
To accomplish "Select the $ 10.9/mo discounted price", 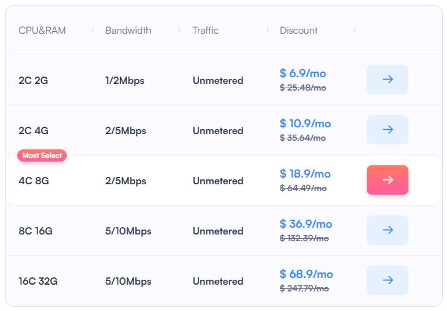I will pos(305,124).
